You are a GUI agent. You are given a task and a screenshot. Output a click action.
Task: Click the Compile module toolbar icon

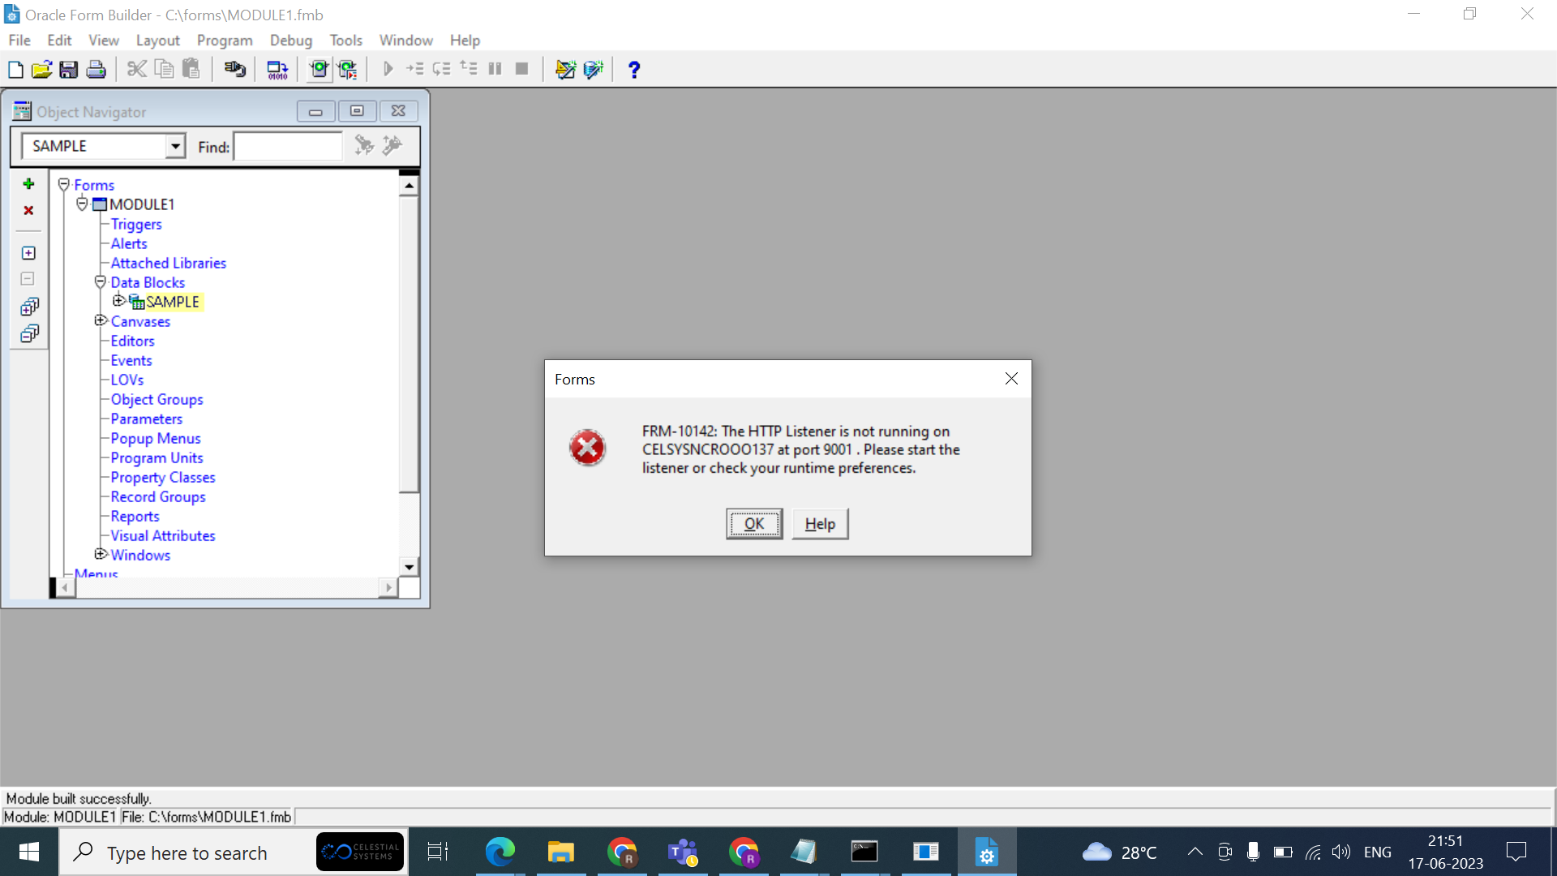[x=277, y=70]
